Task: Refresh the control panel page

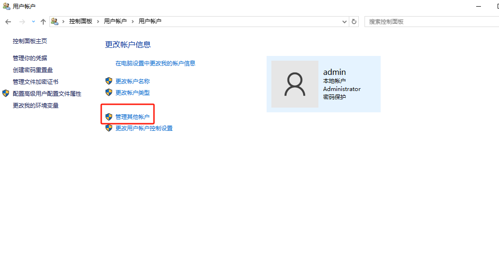Action: pyautogui.click(x=354, y=22)
